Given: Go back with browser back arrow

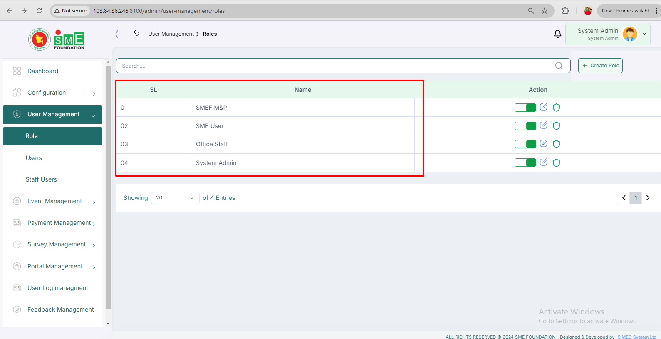Looking at the screenshot, I should [9, 11].
